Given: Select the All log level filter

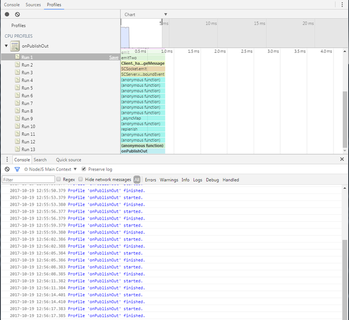Looking at the screenshot, I should pos(137,179).
